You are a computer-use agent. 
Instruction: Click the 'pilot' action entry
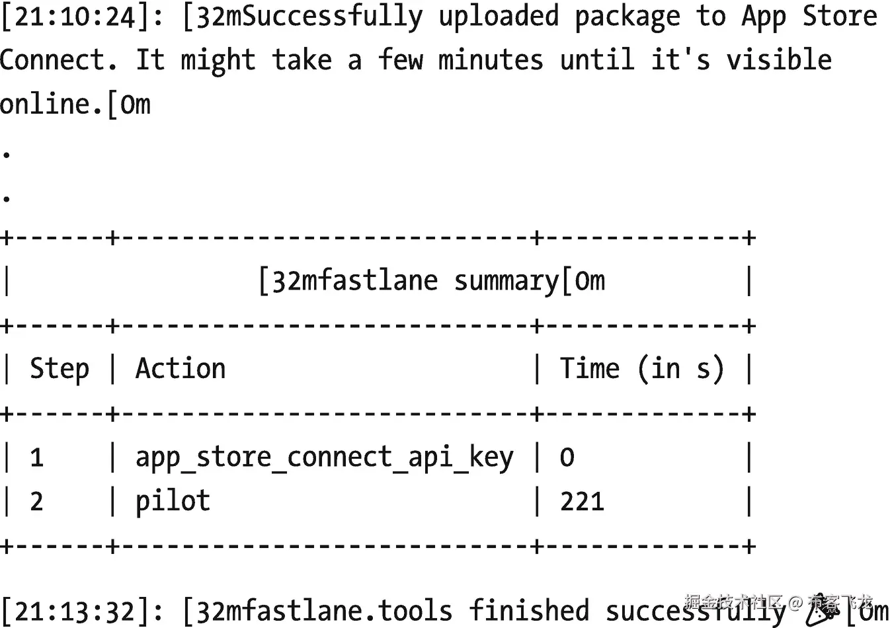pos(173,501)
